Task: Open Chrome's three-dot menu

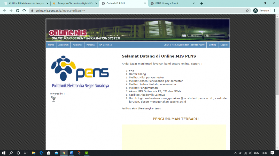Action: pos(274,11)
